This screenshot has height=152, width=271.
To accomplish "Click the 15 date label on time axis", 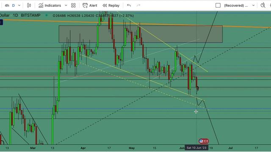I will (154, 148).
